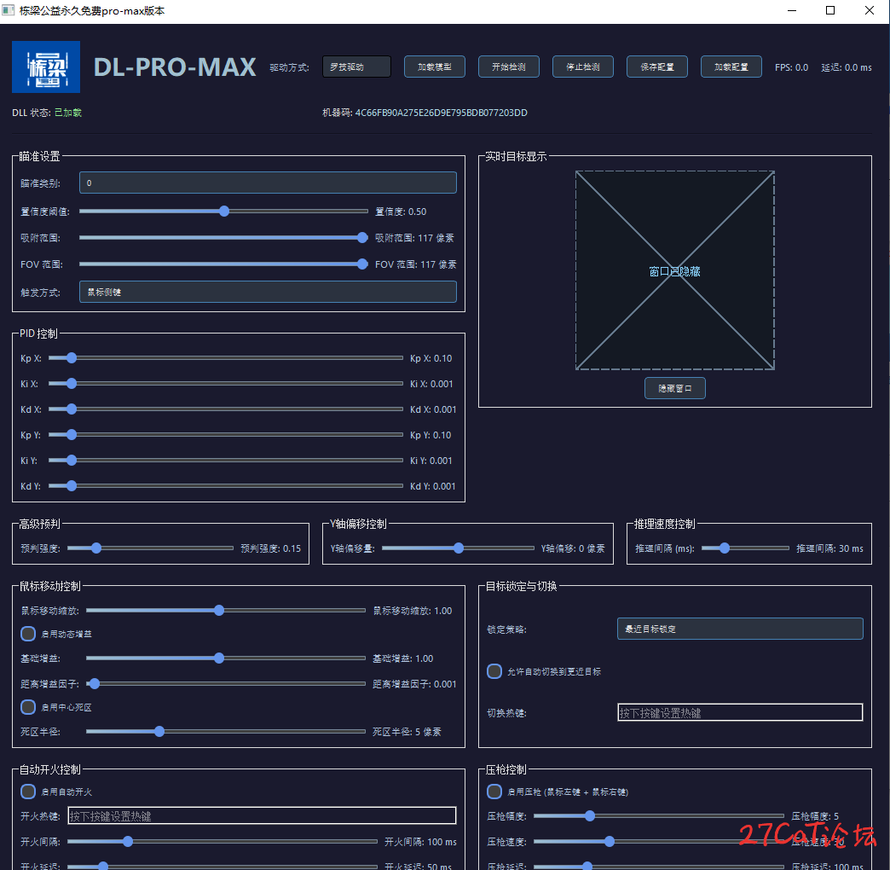The height and width of the screenshot is (870, 890).
Task: Save settings with the 保存配置 button
Action: click(x=657, y=67)
